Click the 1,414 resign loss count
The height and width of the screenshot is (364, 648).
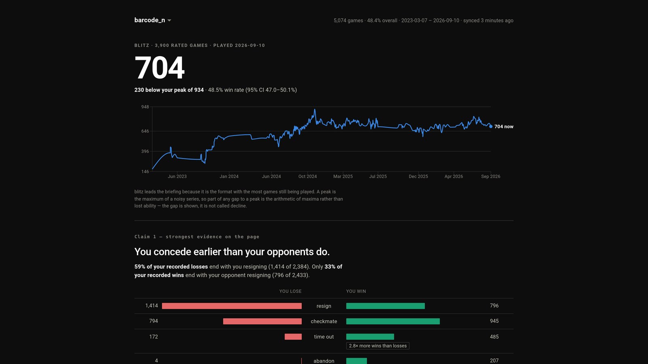point(151,306)
